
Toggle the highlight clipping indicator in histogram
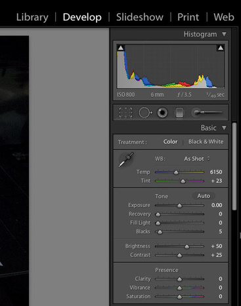point(221,48)
